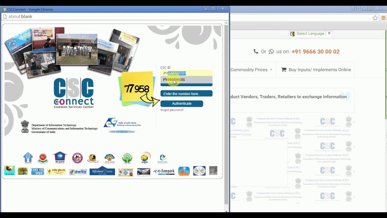Click the Government of India emblem
Image resolution: width=387 pixels, height=218 pixels.
click(25, 127)
